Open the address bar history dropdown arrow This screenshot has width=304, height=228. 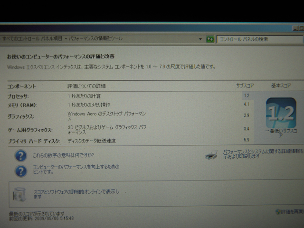(x=201, y=39)
